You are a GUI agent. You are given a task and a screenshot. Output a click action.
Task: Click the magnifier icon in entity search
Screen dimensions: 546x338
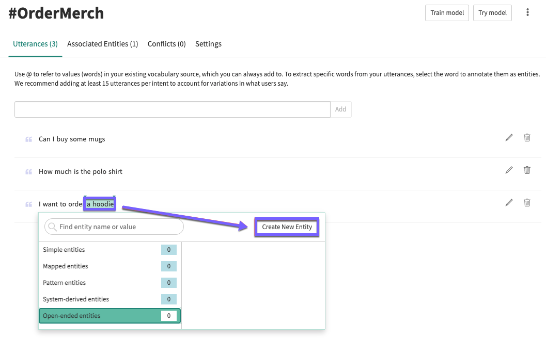point(52,227)
